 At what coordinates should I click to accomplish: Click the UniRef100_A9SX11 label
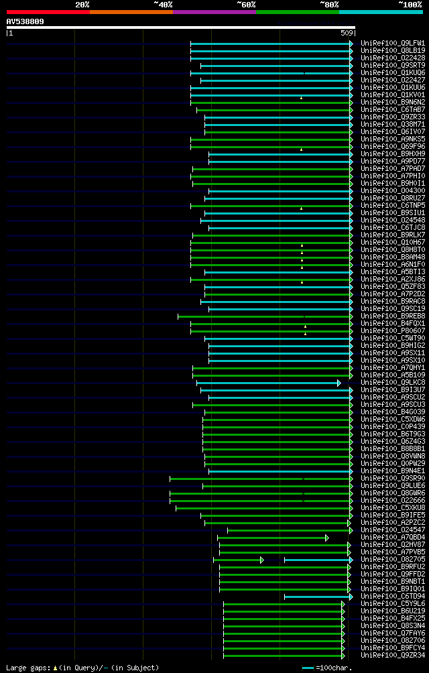click(x=393, y=353)
